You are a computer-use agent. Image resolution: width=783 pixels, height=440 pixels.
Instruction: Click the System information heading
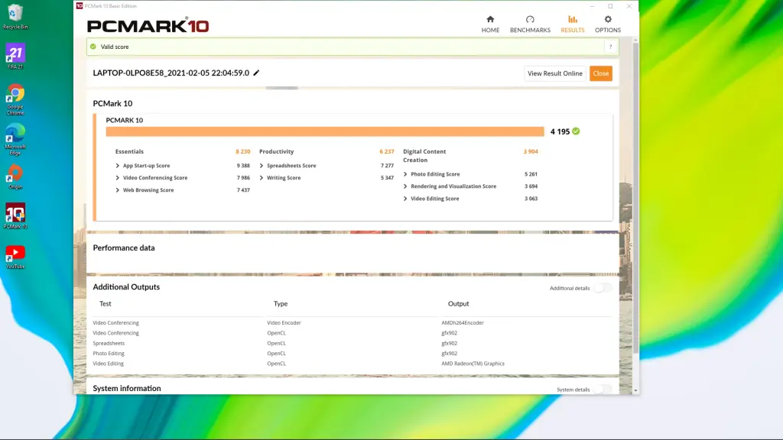click(127, 388)
